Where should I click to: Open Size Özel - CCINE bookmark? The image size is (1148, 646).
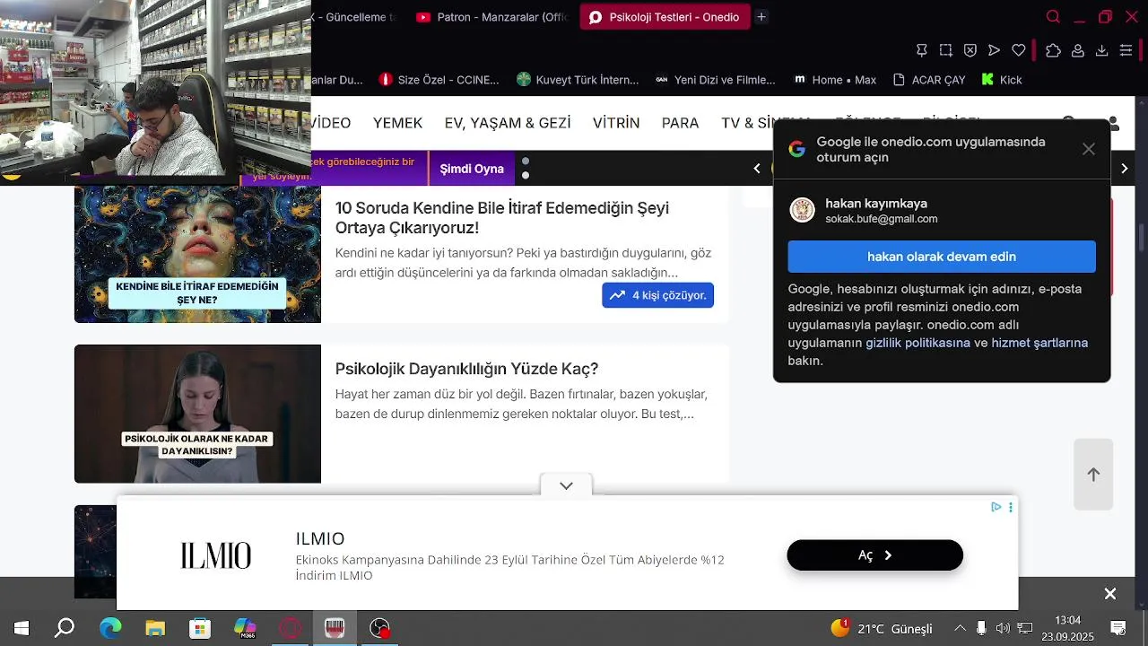click(x=439, y=80)
